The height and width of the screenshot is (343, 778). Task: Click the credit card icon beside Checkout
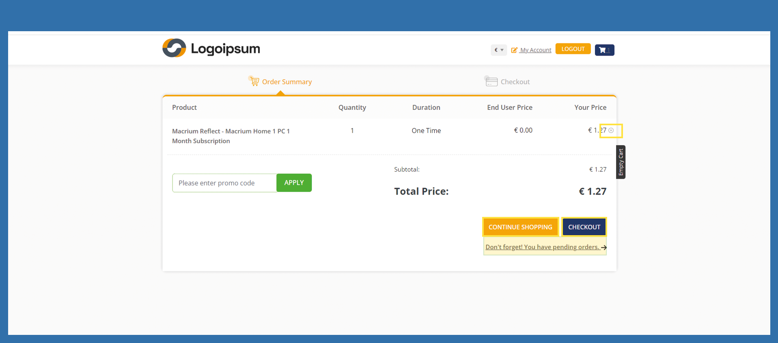(x=491, y=81)
